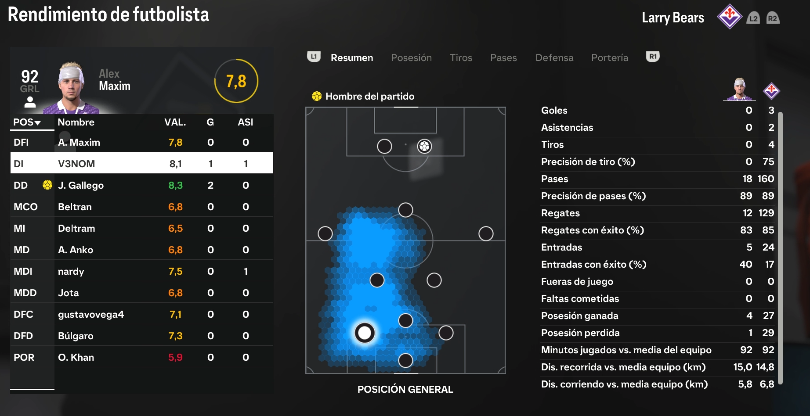
Task: Click the 7,8 rating circle gauge
Action: point(236,81)
